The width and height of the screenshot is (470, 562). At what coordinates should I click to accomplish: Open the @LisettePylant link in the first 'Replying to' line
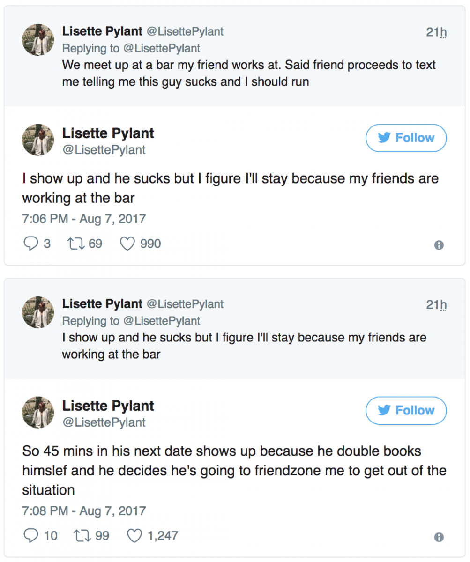[162, 48]
